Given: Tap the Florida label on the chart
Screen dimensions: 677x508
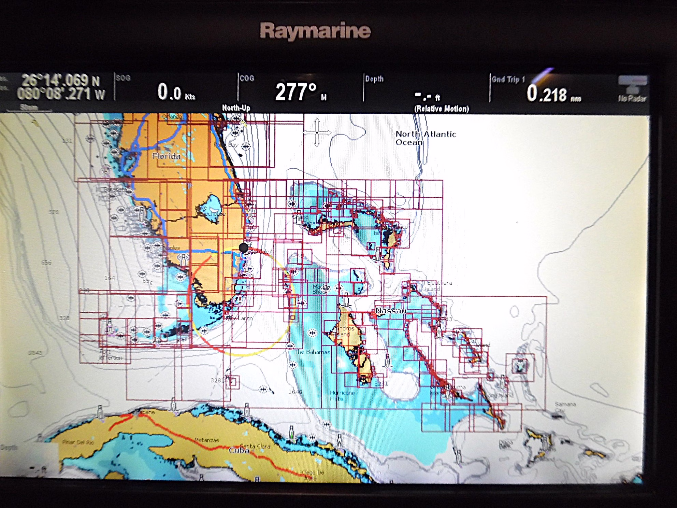Looking at the screenshot, I should point(166,156).
